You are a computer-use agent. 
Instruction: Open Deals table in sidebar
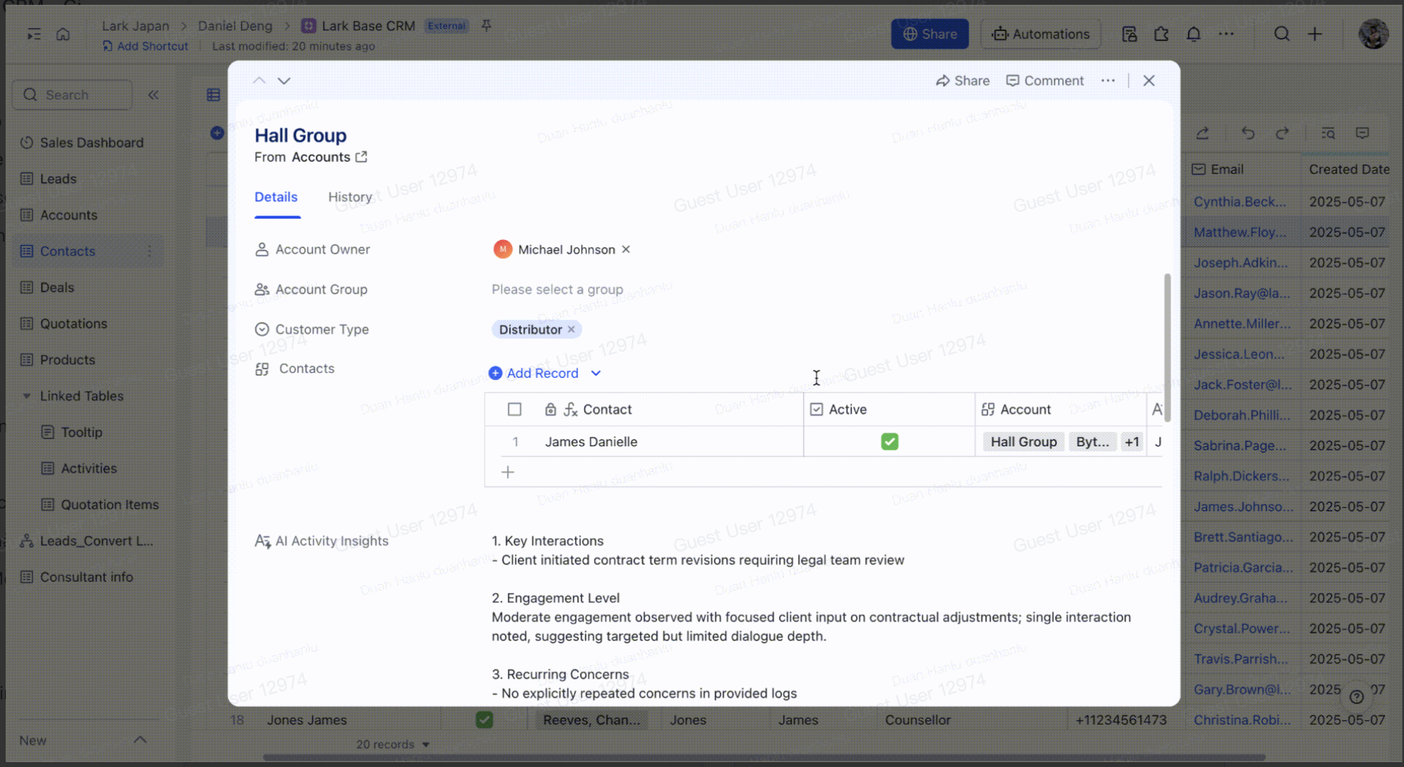click(x=56, y=287)
